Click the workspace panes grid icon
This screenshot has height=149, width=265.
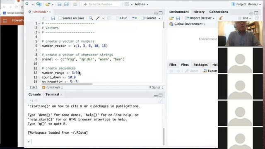point(127,4)
